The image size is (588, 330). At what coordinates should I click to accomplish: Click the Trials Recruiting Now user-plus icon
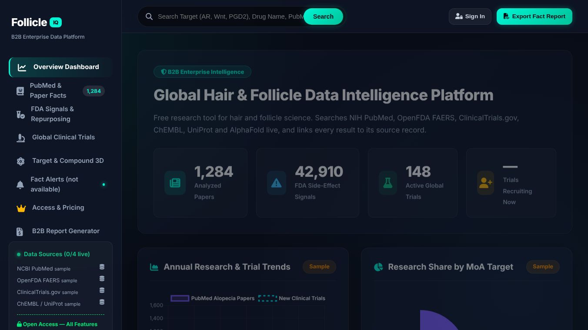click(x=485, y=183)
